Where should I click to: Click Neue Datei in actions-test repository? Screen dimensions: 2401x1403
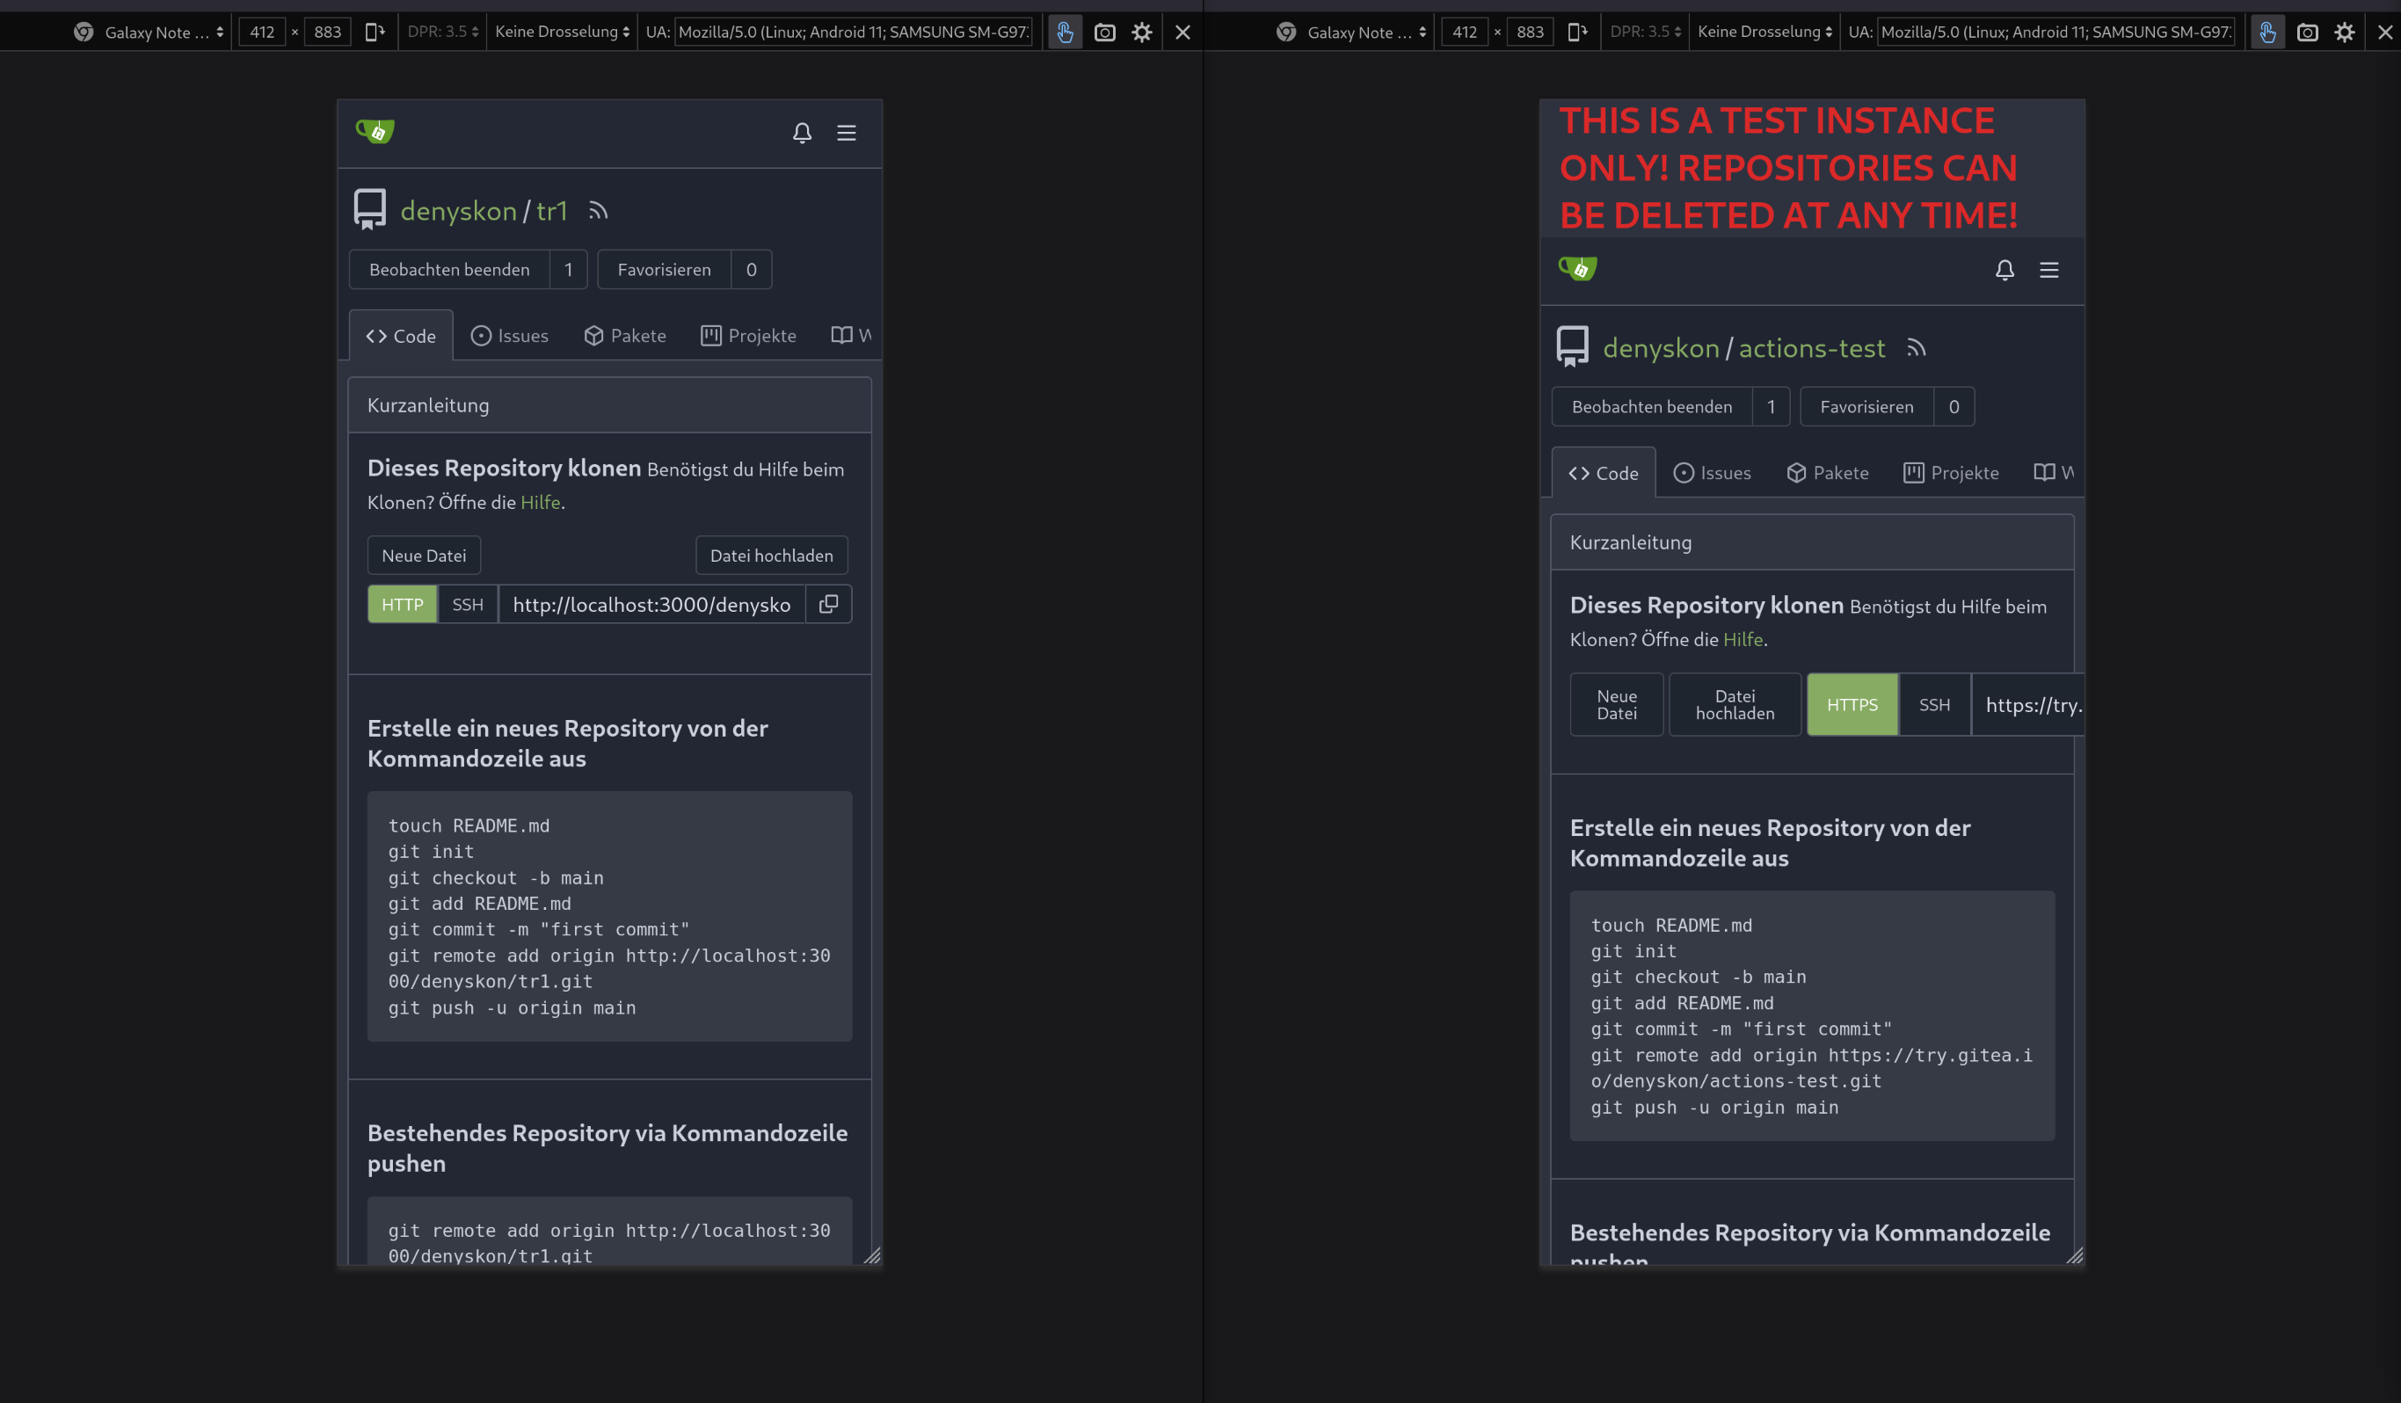pyautogui.click(x=1617, y=705)
